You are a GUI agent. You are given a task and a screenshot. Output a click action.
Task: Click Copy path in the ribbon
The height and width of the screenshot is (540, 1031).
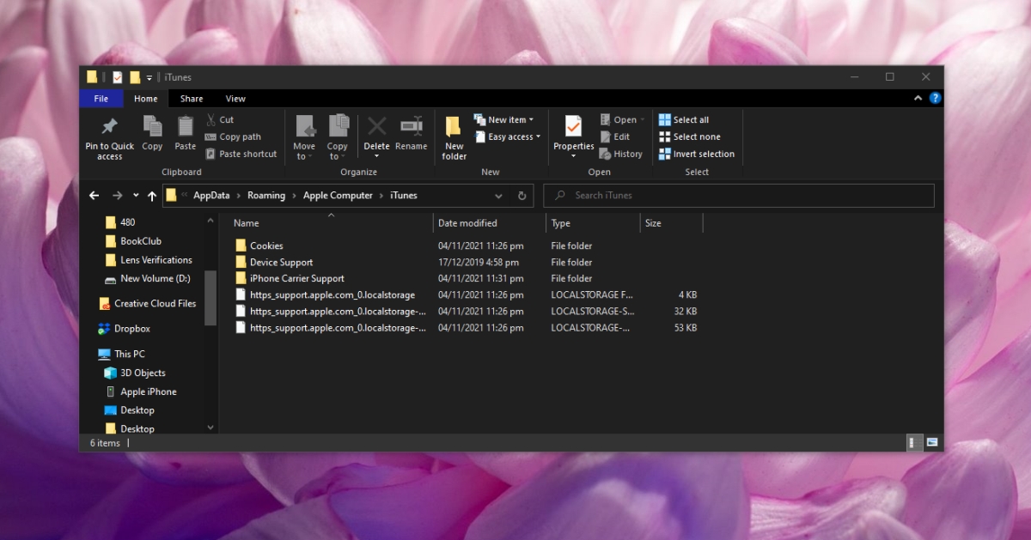[233, 137]
